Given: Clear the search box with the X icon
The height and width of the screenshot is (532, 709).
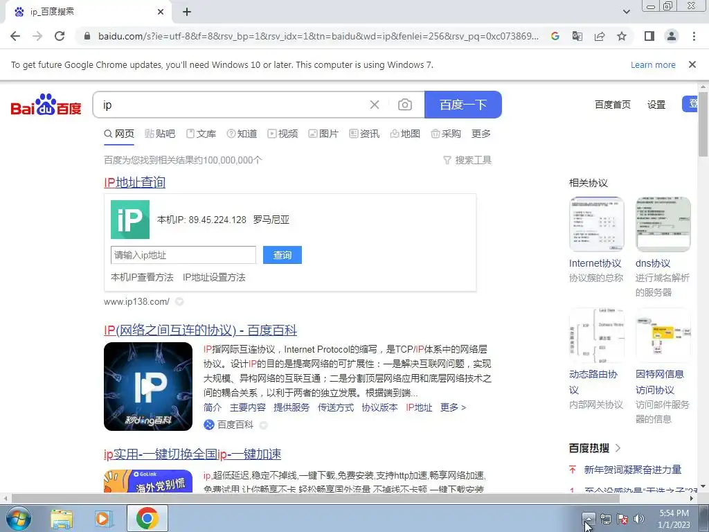Looking at the screenshot, I should (x=375, y=105).
